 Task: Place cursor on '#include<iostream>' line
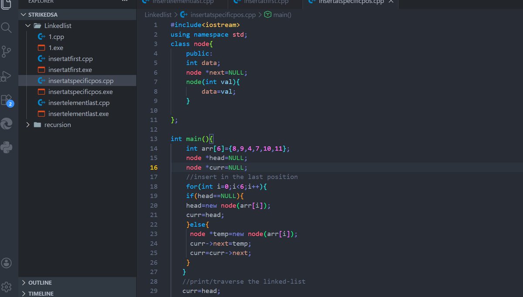(x=205, y=25)
